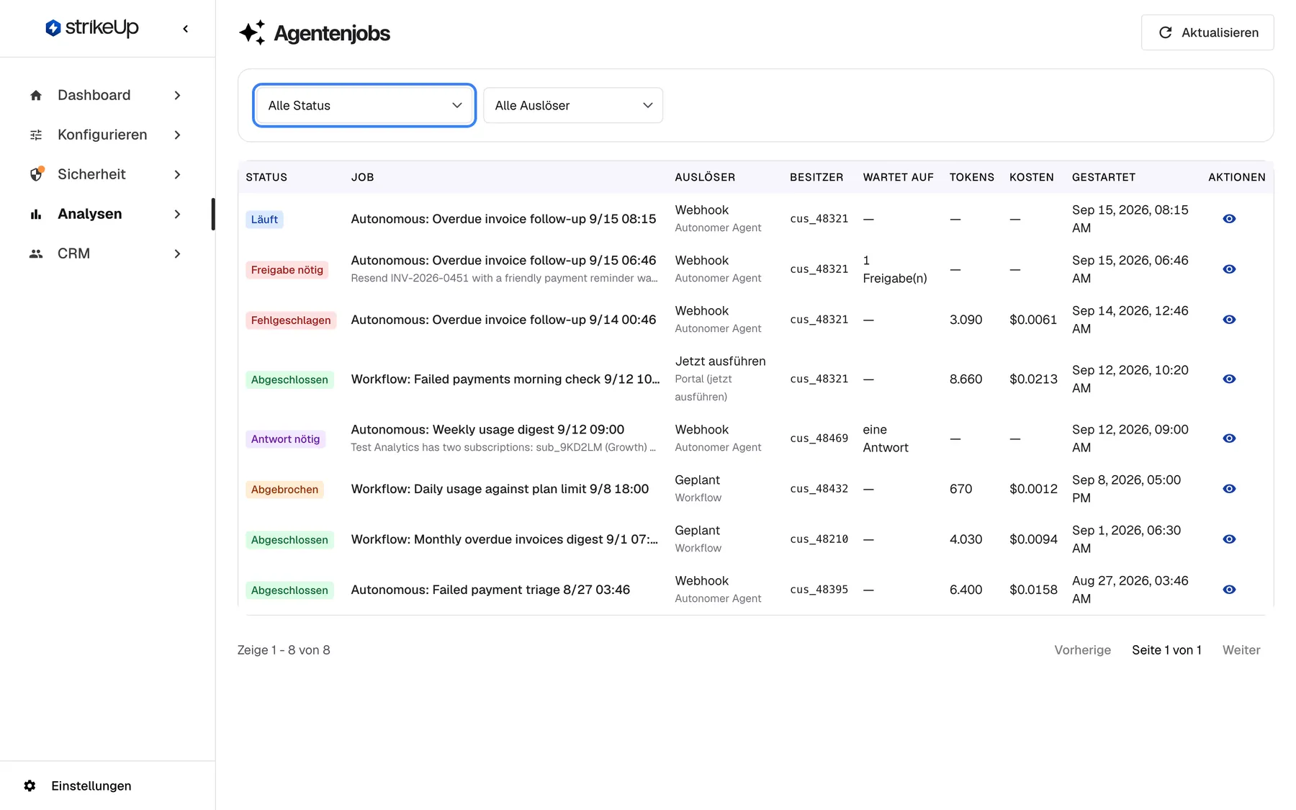Open the Dashboard menu item
1296x810 pixels.
point(107,95)
